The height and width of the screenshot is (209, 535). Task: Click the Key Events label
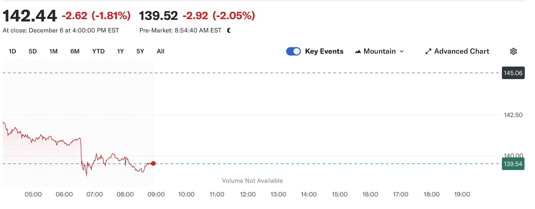[324, 51]
